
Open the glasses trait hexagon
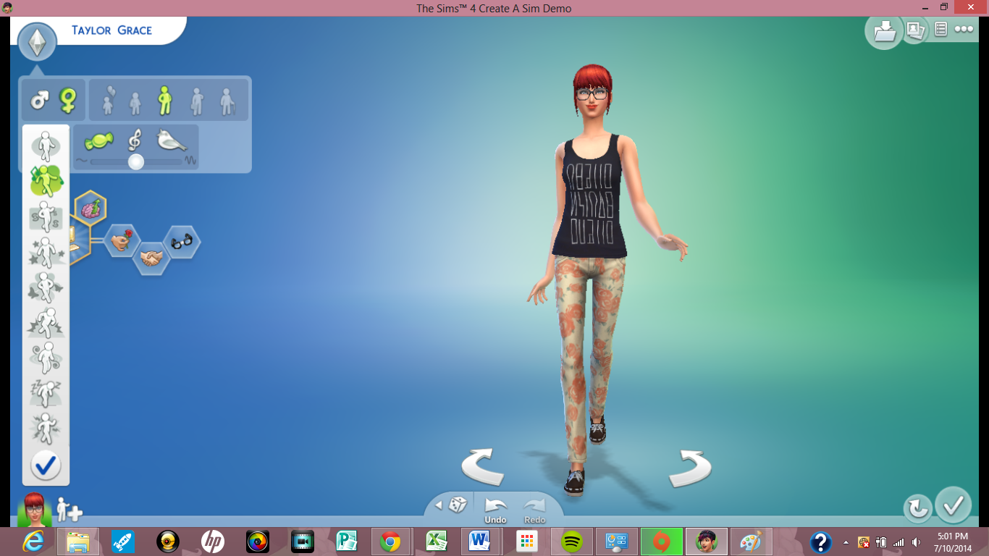click(181, 243)
